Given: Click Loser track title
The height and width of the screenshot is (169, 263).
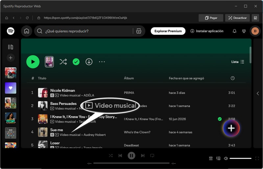Looking at the screenshot, I should [55, 143].
